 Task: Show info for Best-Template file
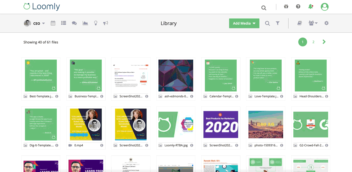click(57, 96)
